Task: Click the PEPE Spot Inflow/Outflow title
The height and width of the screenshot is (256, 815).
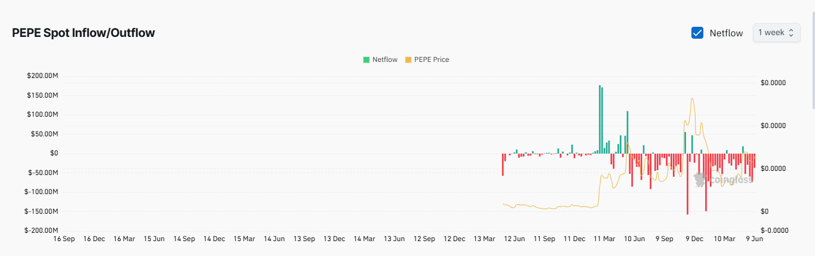Action: 84,33
